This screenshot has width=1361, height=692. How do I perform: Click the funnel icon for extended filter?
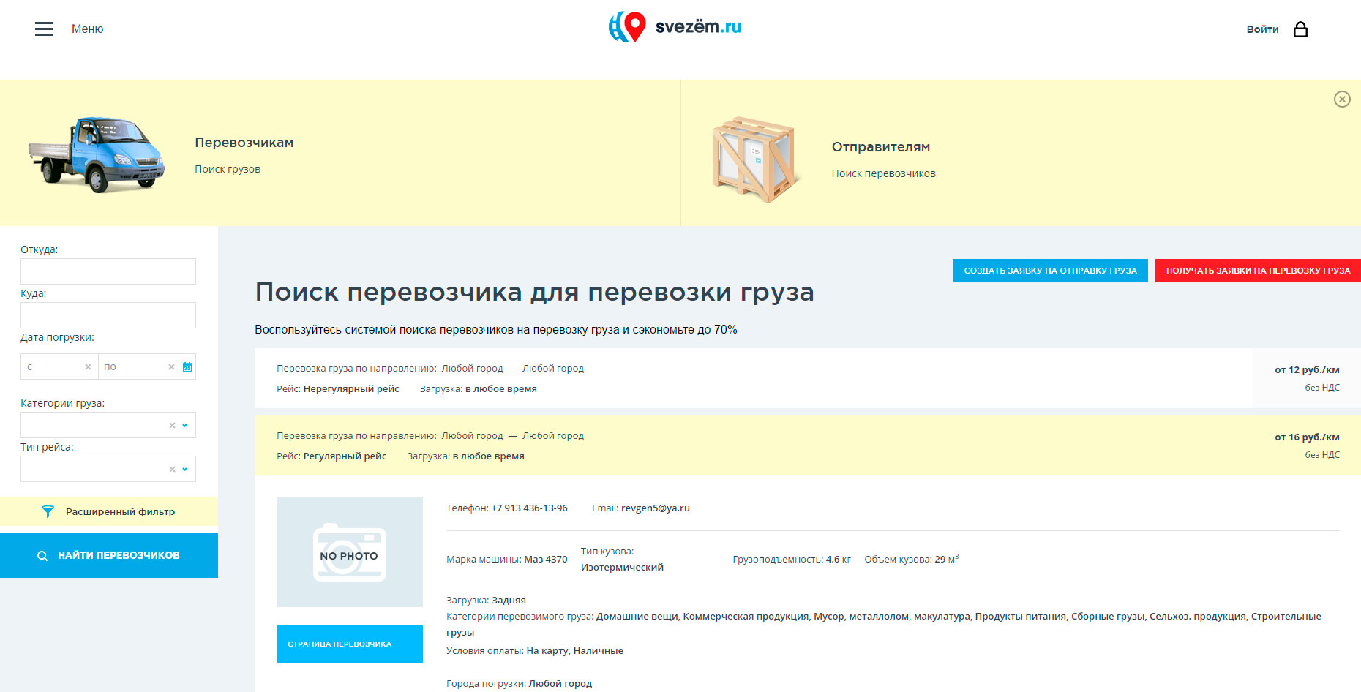(x=48, y=512)
